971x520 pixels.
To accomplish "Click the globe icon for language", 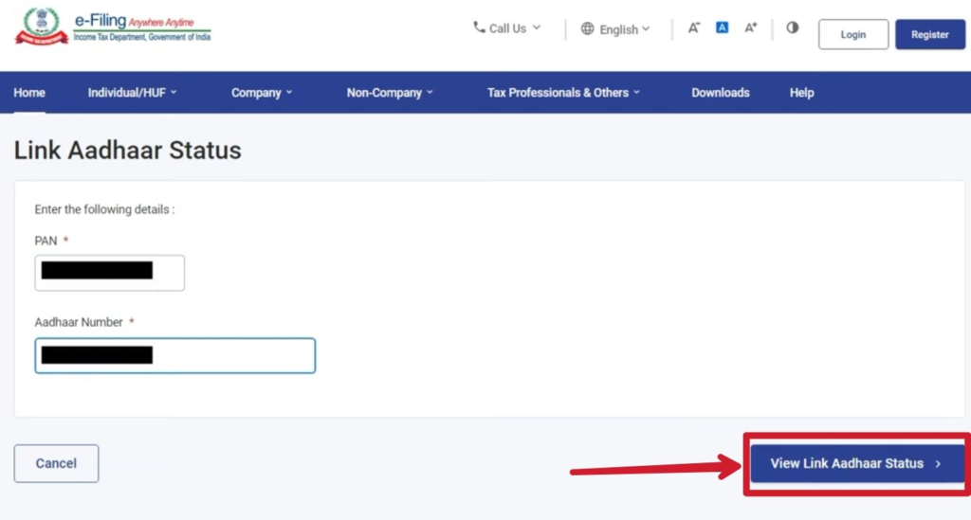I will point(587,29).
